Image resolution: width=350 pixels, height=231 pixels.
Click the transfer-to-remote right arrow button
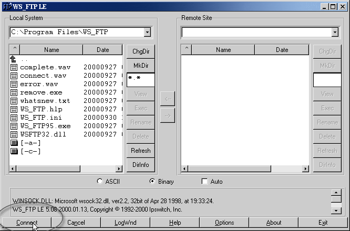[168, 115]
